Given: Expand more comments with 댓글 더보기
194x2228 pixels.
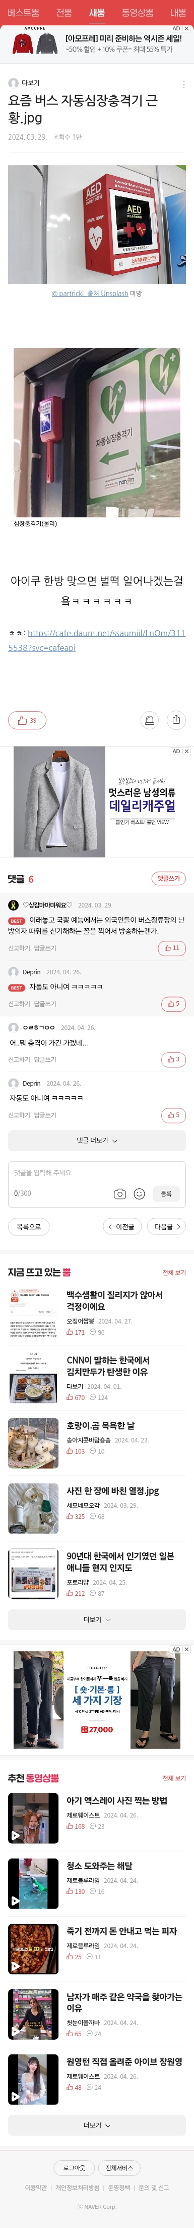Looking at the screenshot, I should click(97, 1140).
